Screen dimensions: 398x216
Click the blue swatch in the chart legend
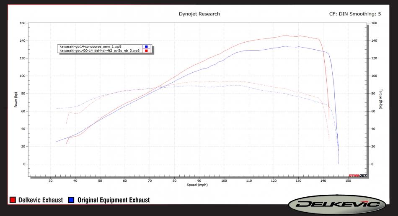click(x=146, y=46)
